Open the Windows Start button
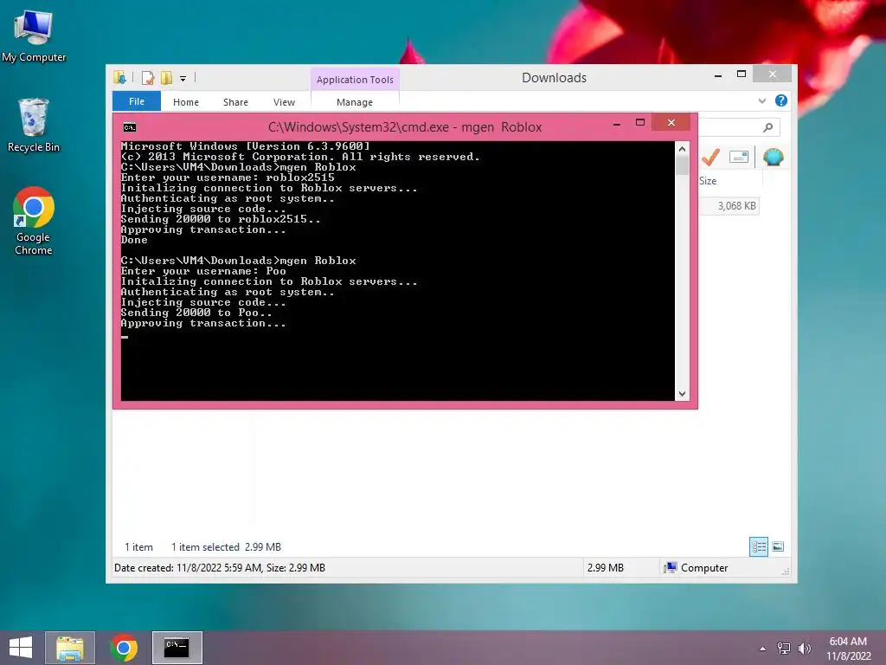 (x=21, y=648)
